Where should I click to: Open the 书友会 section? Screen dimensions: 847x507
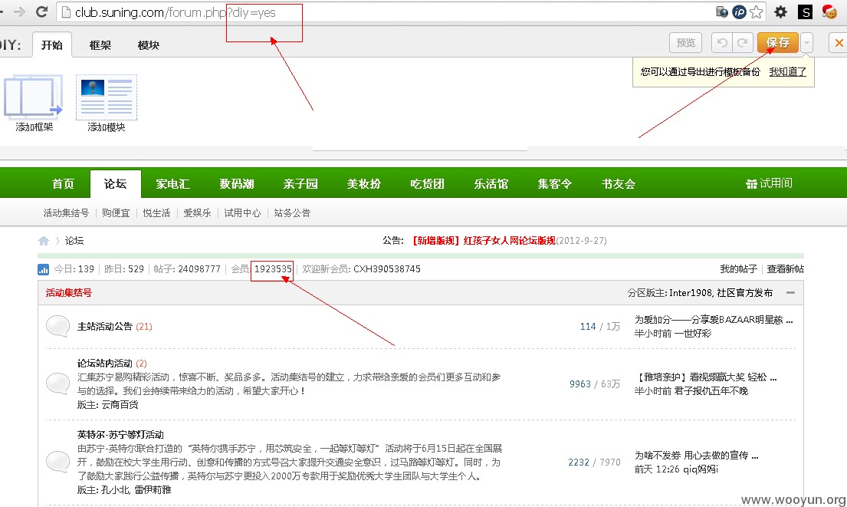pyautogui.click(x=619, y=184)
